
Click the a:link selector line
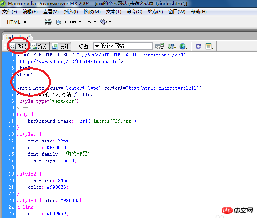[28, 207]
